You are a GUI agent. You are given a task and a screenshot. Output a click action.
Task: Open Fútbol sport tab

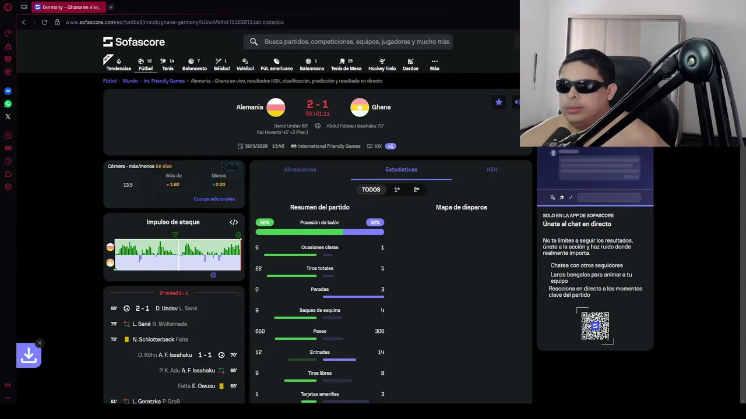pos(146,65)
